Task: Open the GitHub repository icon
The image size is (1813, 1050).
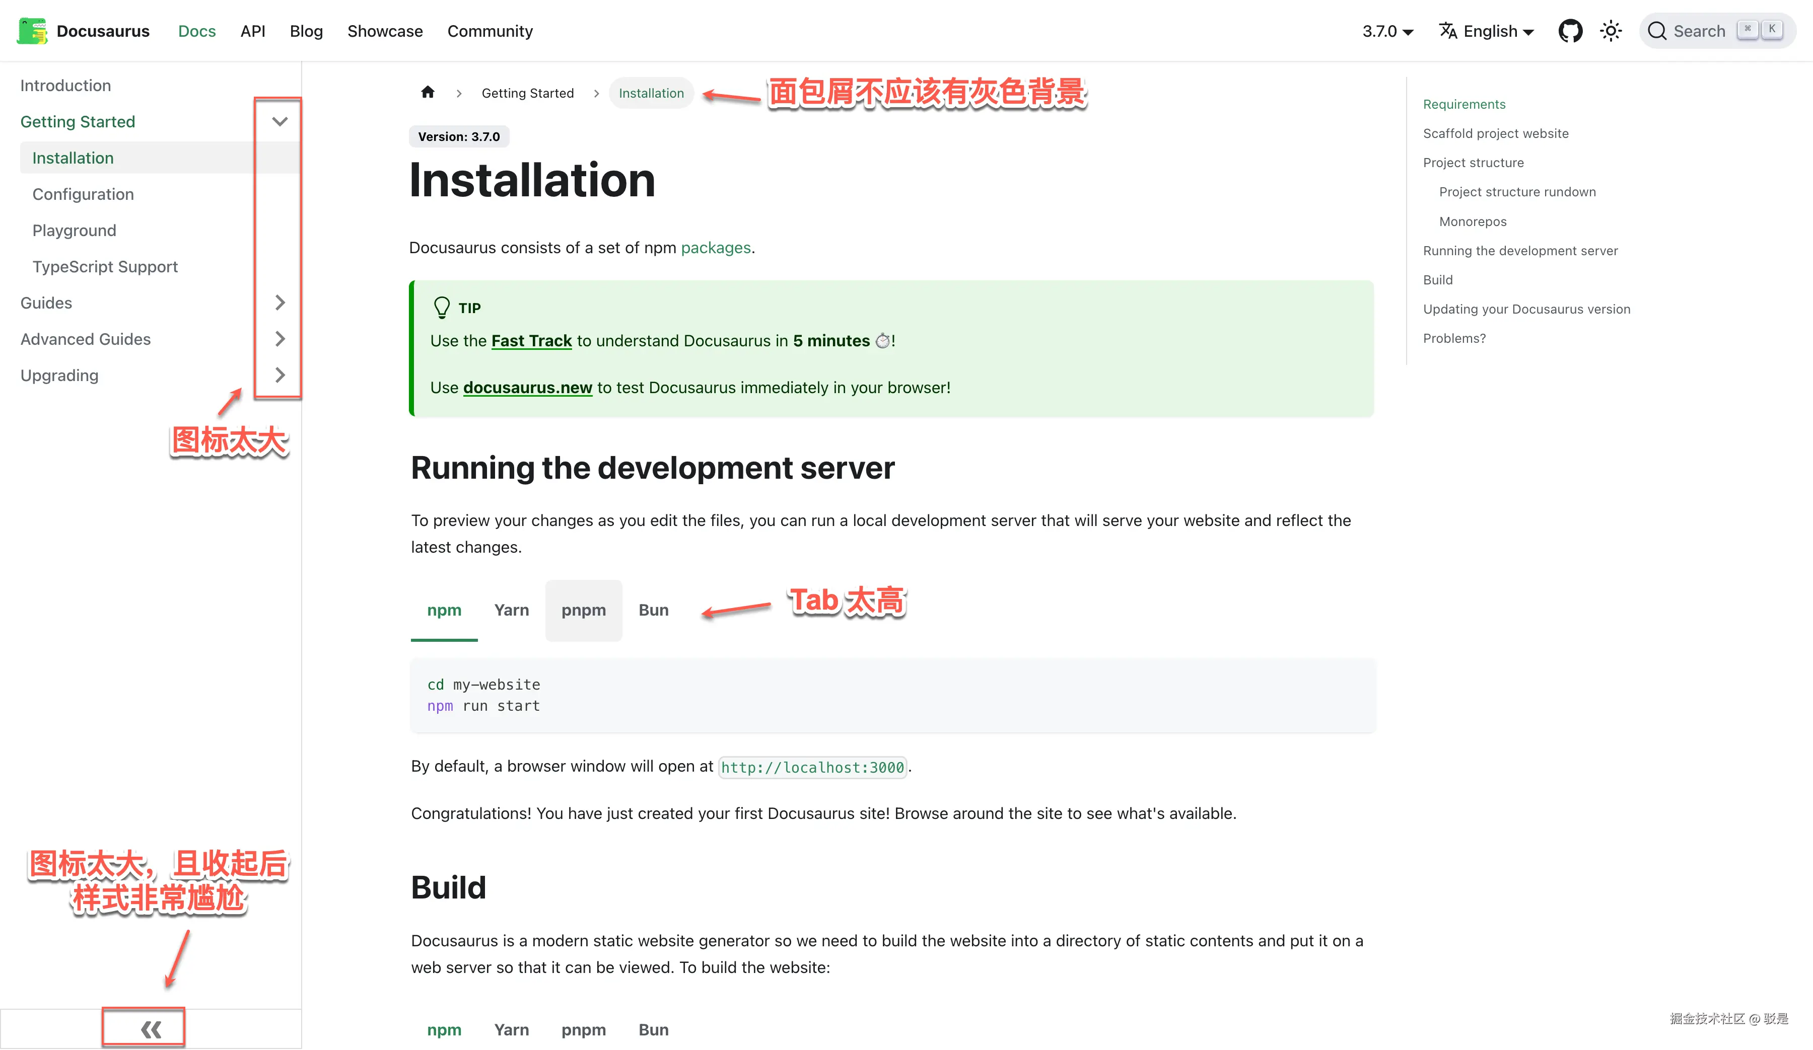Action: tap(1570, 31)
